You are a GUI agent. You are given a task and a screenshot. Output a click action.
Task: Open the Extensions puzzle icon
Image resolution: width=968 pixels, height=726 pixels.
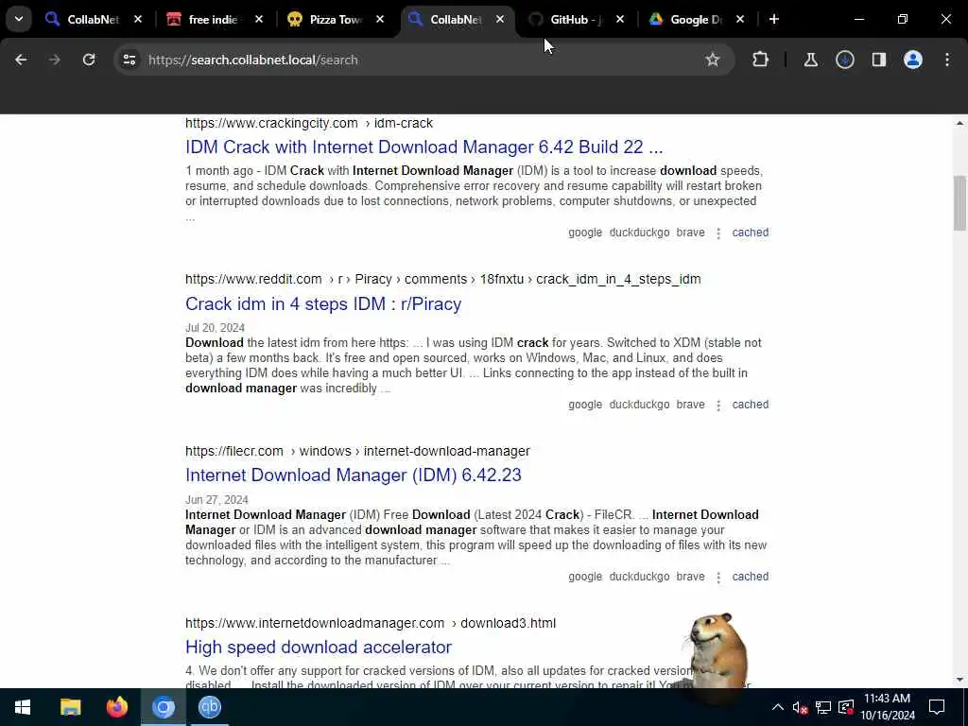click(x=761, y=60)
